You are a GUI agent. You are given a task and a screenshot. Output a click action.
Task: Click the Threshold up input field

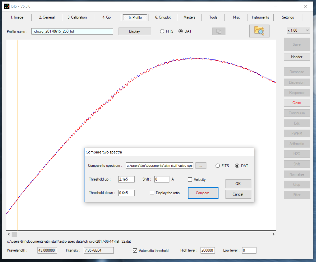(x=126, y=179)
